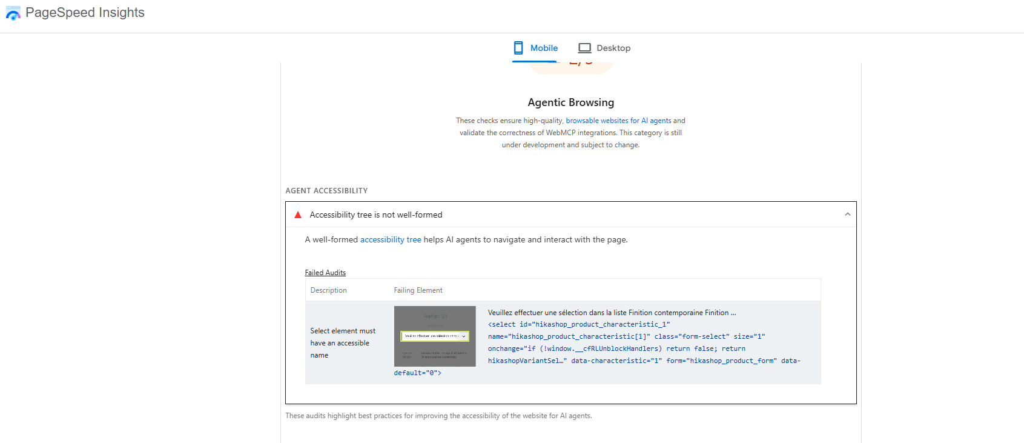Click the Select element must have accessible name text
The height and width of the screenshot is (443, 1024).
coord(343,343)
